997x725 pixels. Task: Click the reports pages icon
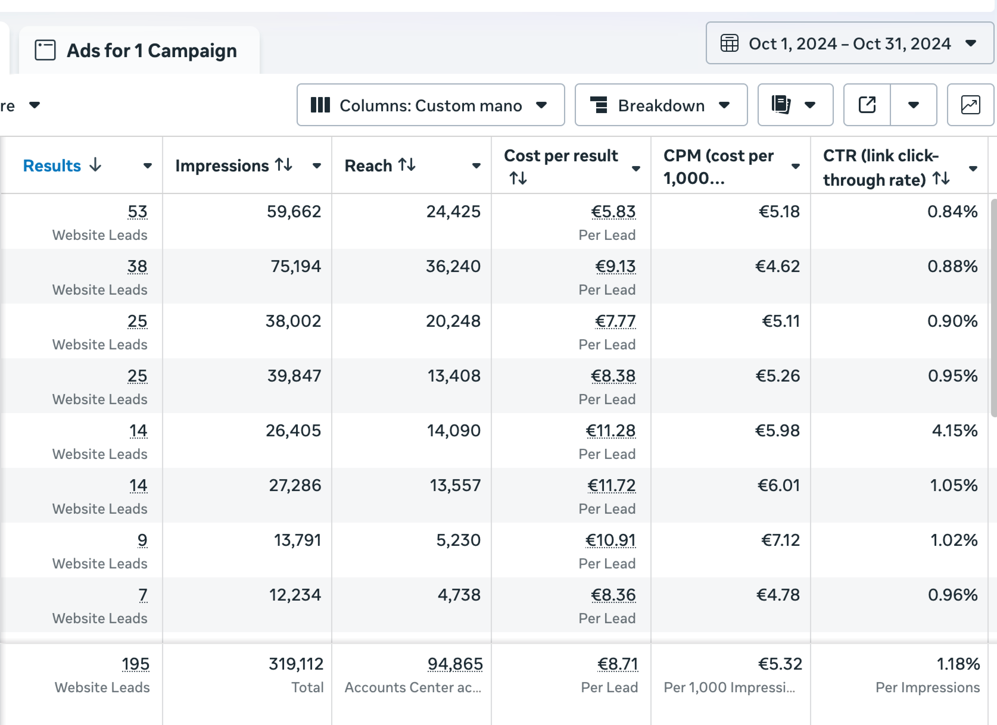[x=781, y=105]
